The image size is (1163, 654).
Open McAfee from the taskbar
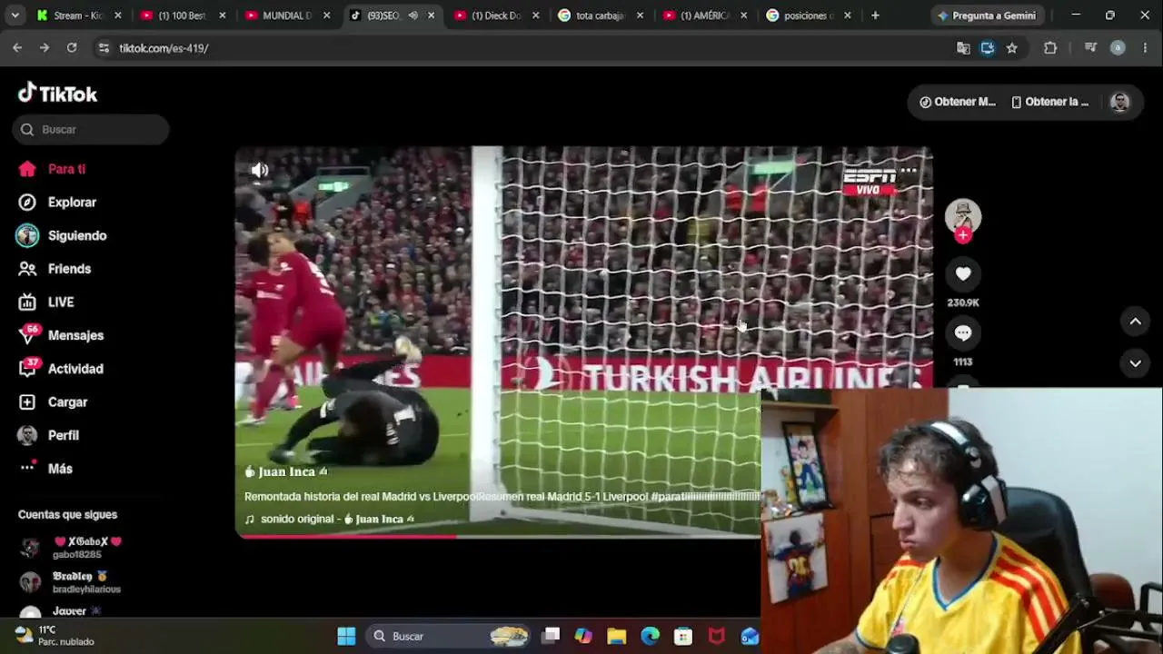point(717,636)
